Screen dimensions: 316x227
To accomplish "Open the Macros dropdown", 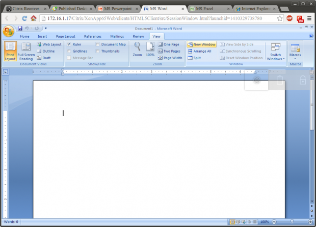I will (x=295, y=52).
